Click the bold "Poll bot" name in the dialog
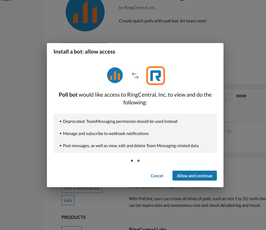This screenshot has height=230, width=266. click(68, 94)
